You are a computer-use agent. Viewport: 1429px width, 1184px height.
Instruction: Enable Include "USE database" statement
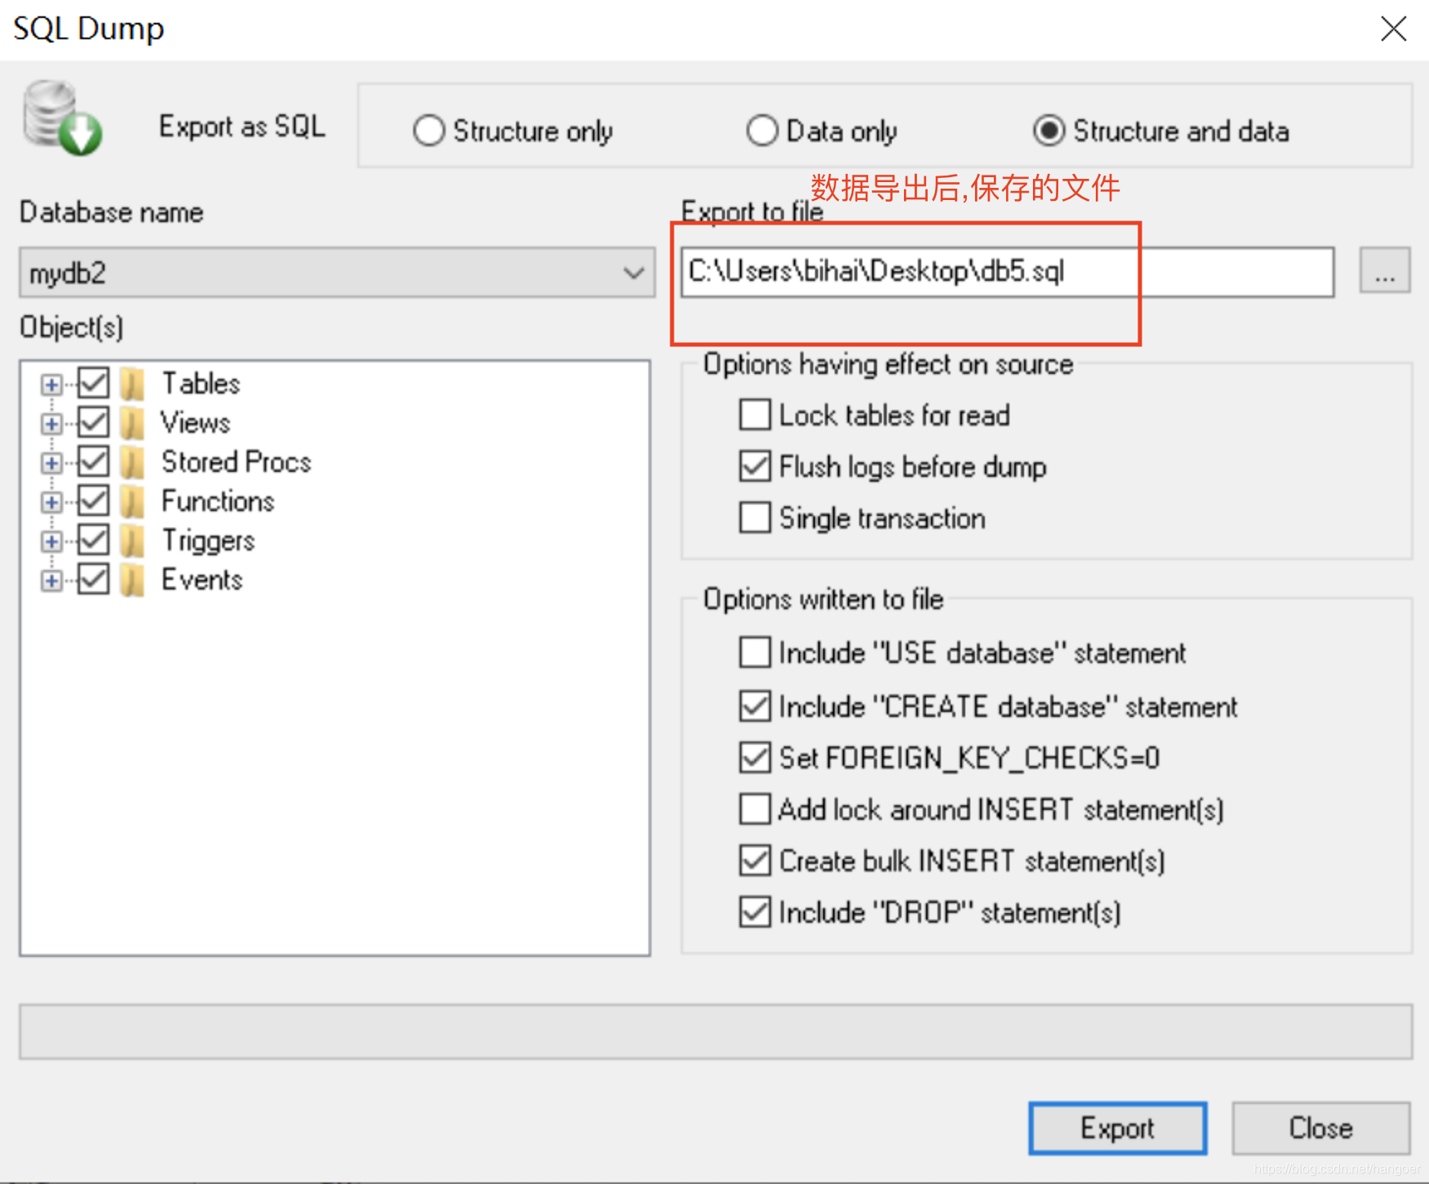click(755, 652)
